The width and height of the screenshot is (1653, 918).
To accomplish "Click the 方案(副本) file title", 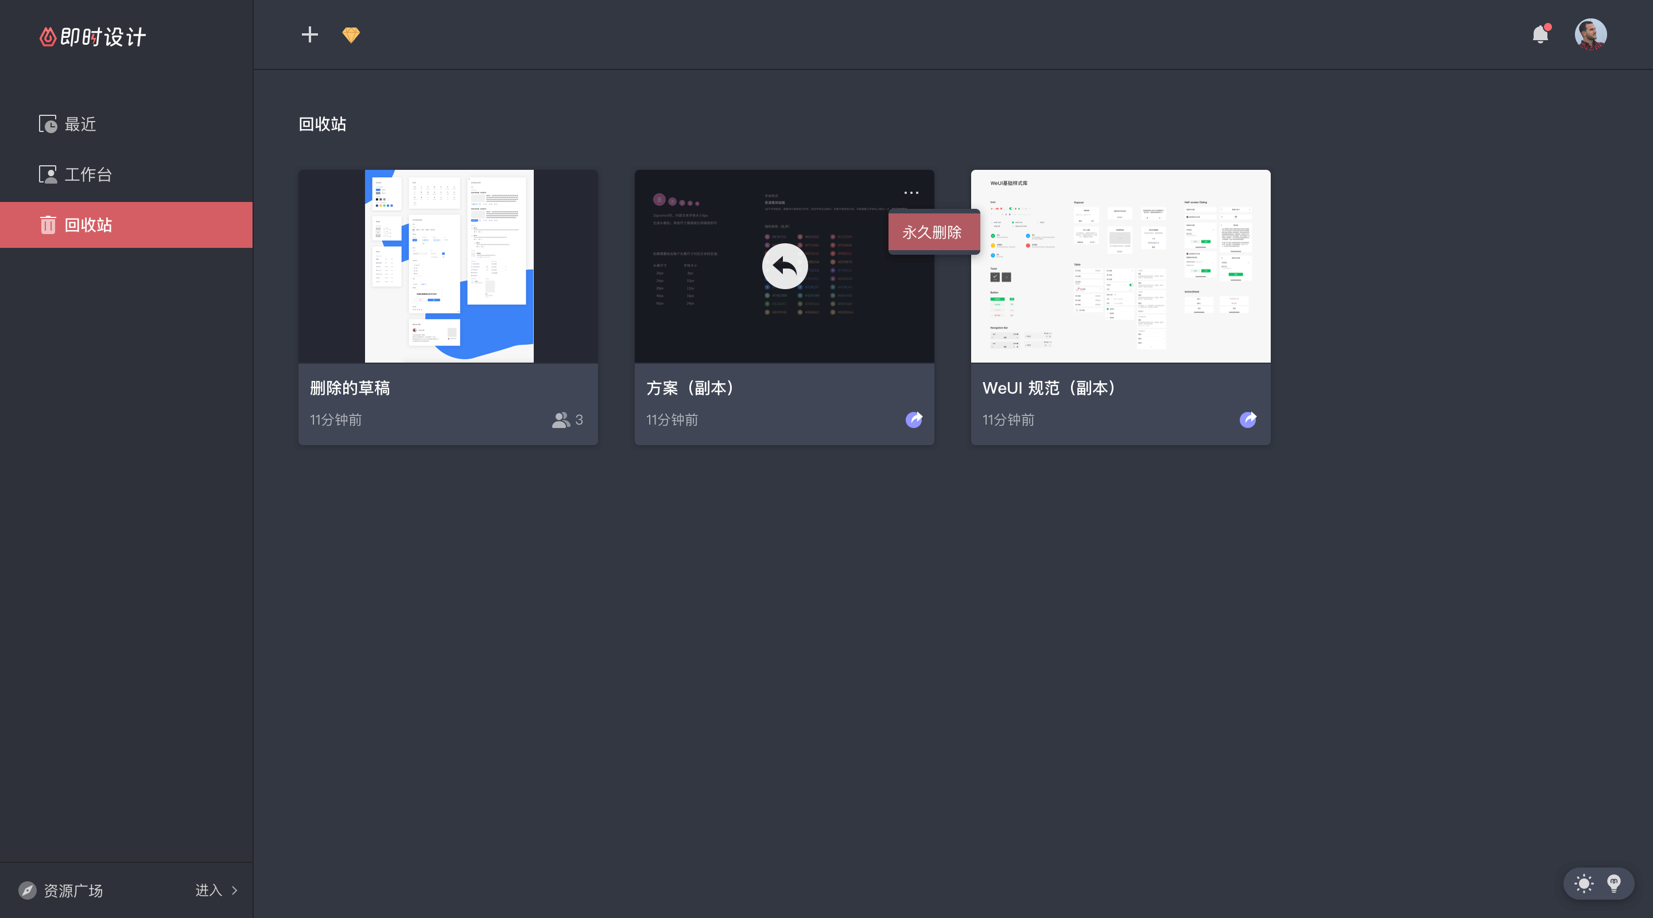I will point(692,388).
